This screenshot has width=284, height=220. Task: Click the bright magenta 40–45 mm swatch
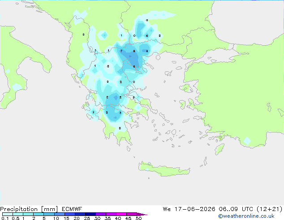point(121,214)
